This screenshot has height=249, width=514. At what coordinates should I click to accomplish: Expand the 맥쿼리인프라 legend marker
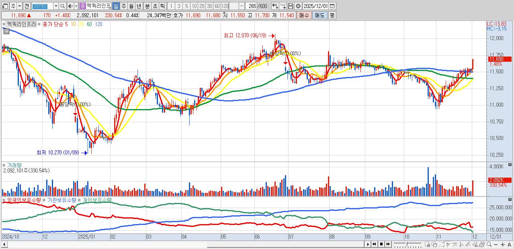coord(4,24)
